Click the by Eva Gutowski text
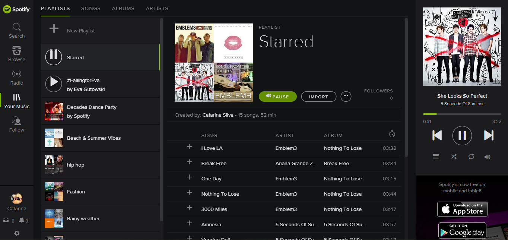Screen dimensions: 508x240 (86, 89)
